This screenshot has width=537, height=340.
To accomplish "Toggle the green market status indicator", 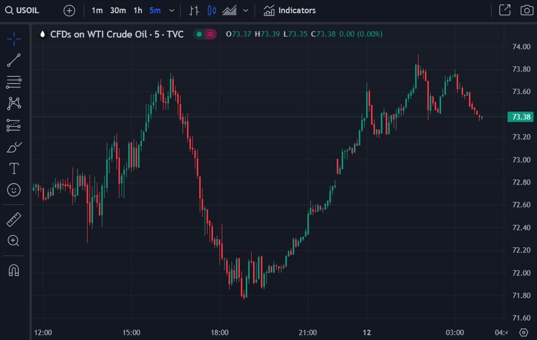I will (x=199, y=34).
